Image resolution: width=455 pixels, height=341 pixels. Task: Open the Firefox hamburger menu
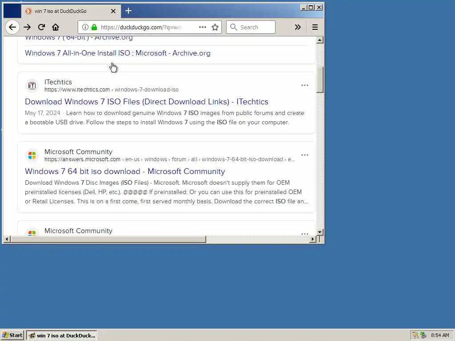315,27
